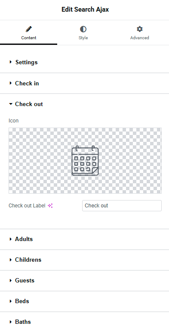Switch to the Style tab

tap(83, 33)
